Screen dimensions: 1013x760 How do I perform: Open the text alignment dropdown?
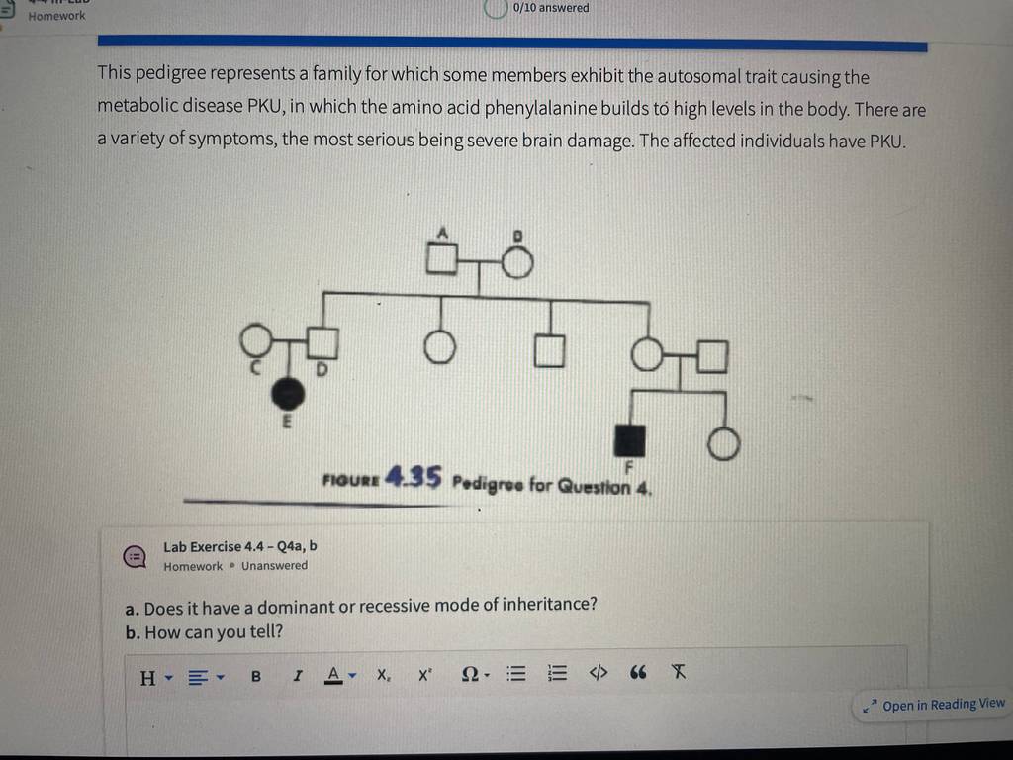pyautogui.click(x=206, y=678)
